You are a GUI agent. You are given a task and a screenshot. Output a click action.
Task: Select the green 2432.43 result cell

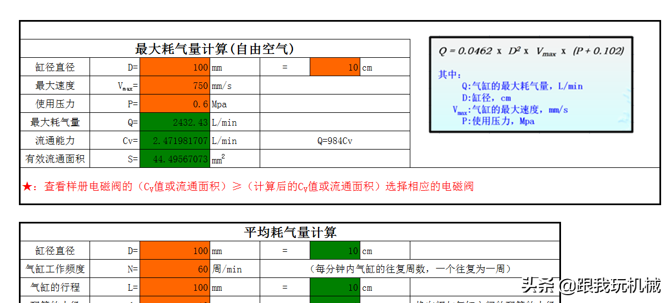click(175, 122)
